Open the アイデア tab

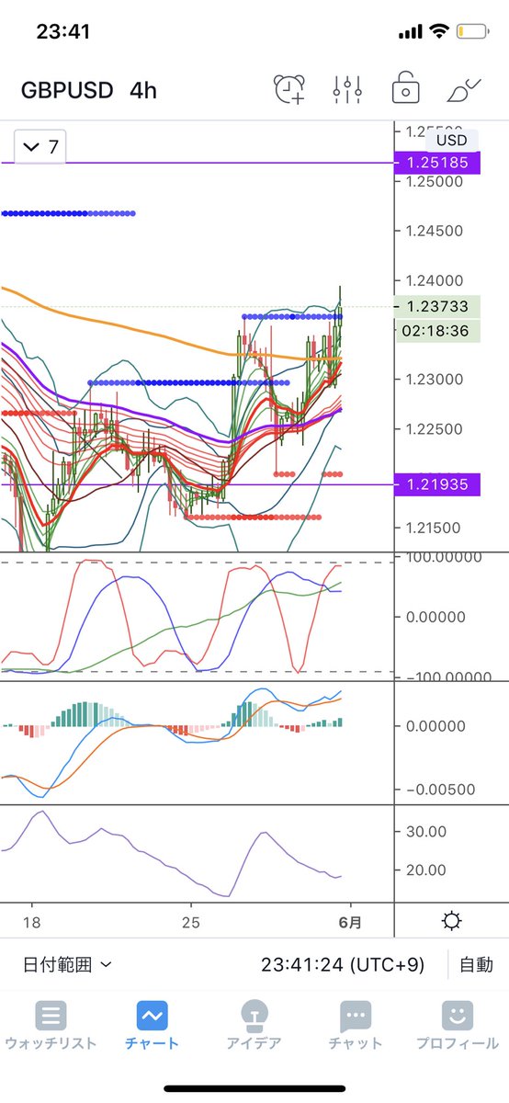[x=253, y=1026]
